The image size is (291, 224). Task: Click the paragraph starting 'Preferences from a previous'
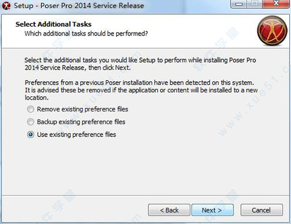[141, 90]
